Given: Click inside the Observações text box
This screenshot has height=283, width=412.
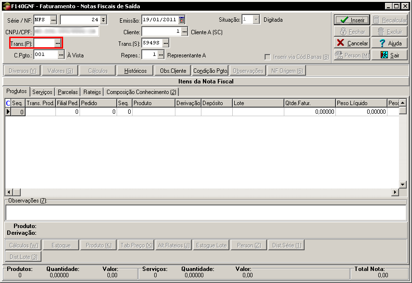Looking at the screenshot, I should [x=206, y=213].
